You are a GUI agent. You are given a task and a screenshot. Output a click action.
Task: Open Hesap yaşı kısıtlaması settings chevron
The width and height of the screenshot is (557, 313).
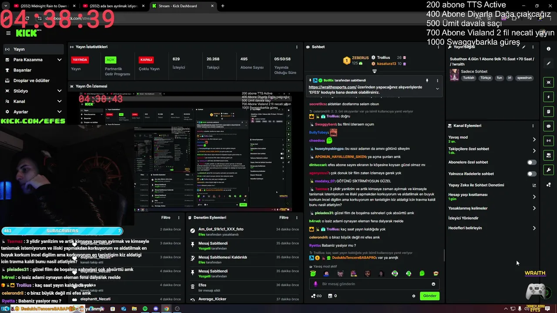pyautogui.click(x=534, y=196)
